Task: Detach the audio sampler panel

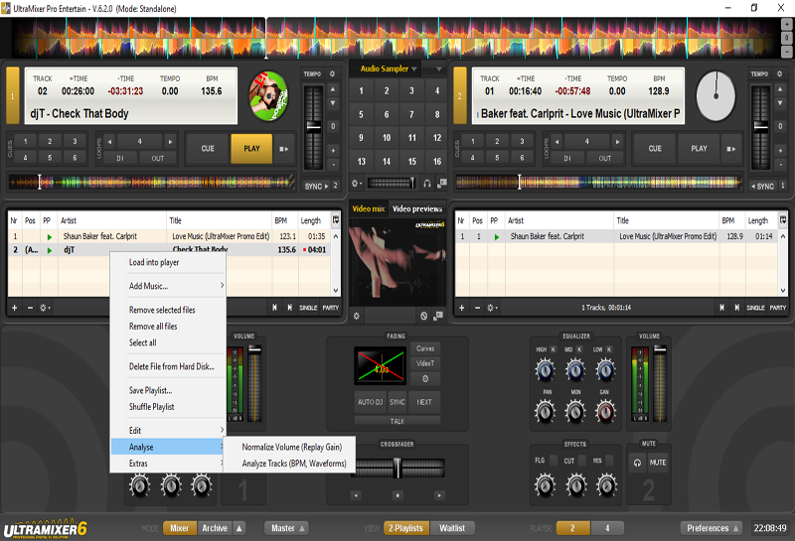Action: coord(442,183)
